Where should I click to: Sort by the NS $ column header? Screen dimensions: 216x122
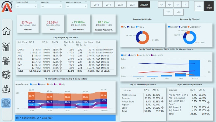(x=32, y=42)
